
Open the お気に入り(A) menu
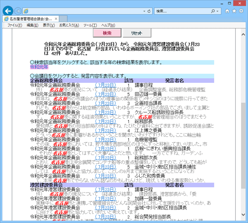click(69, 25)
